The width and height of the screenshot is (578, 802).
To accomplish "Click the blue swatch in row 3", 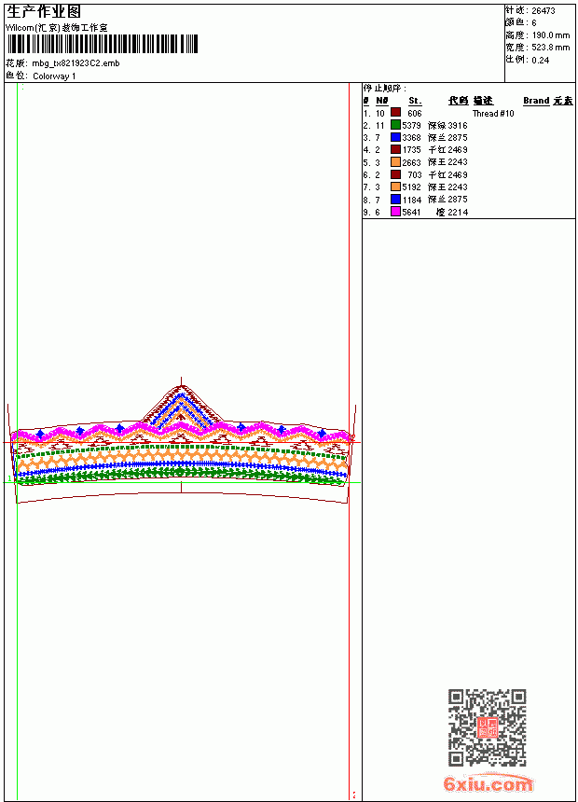I will (395, 137).
